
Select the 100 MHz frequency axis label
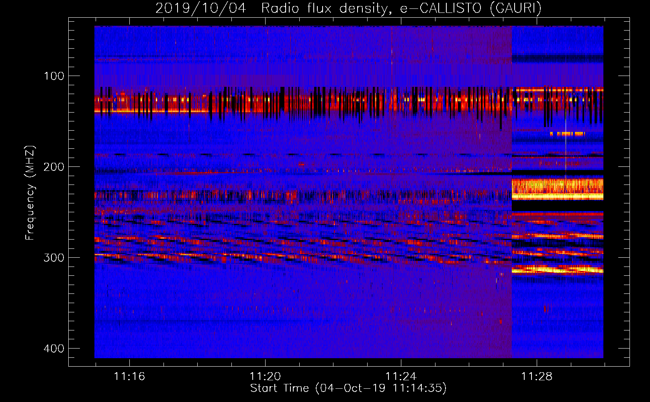[x=54, y=76]
